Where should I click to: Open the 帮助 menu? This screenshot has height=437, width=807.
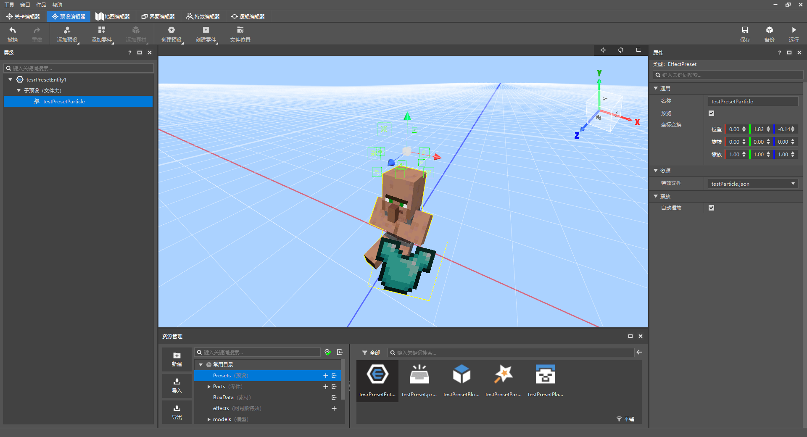click(x=57, y=5)
